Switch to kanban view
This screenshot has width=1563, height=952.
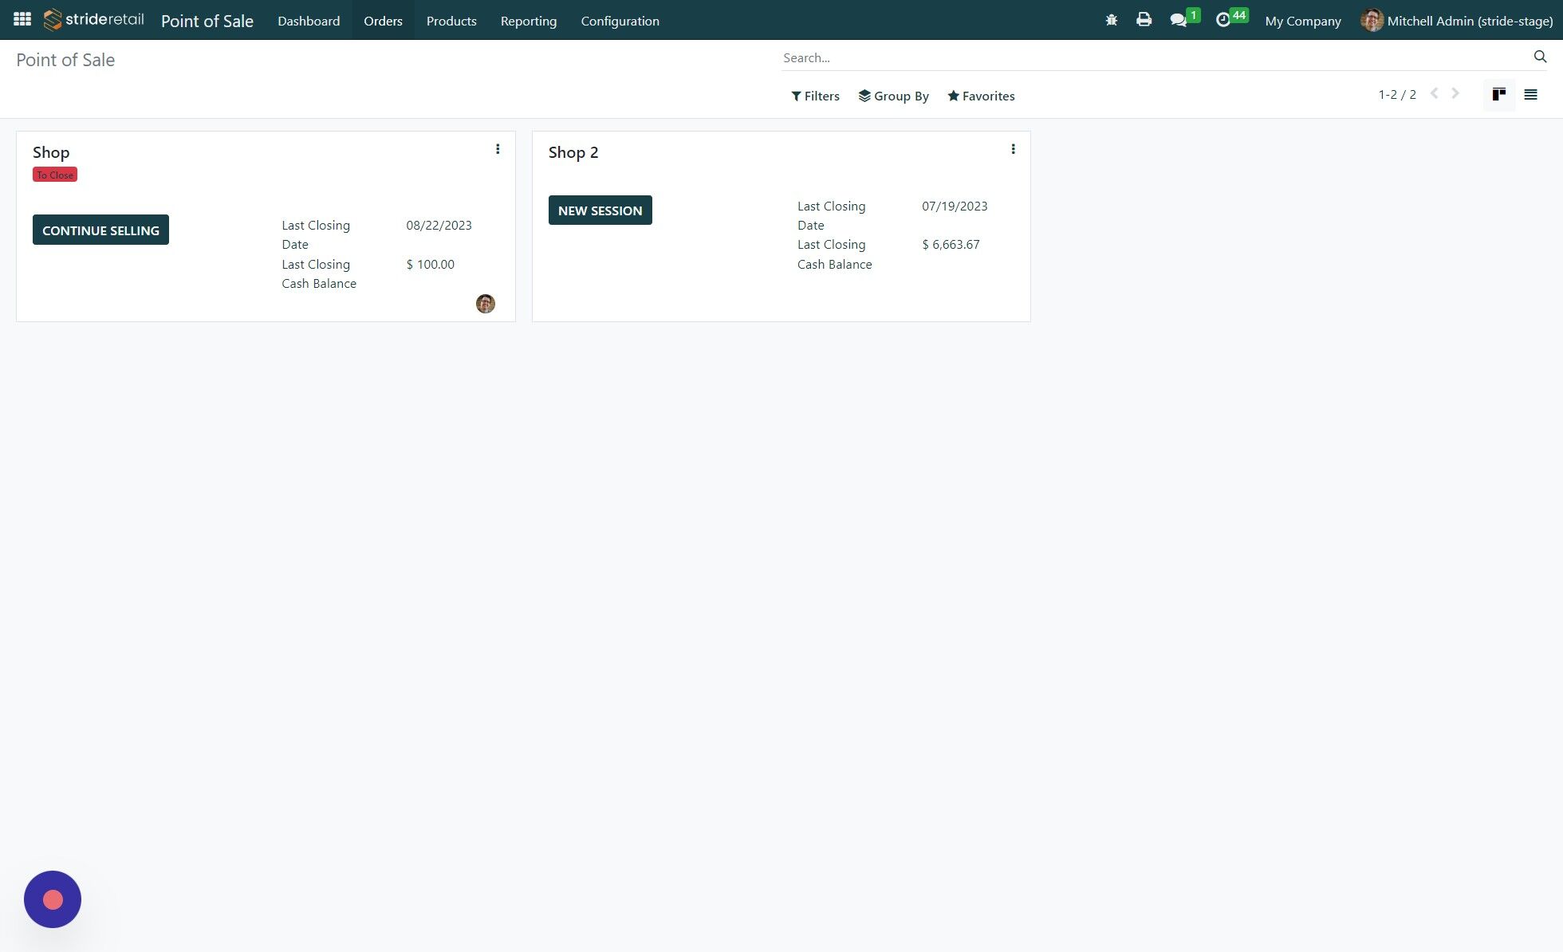click(x=1498, y=94)
